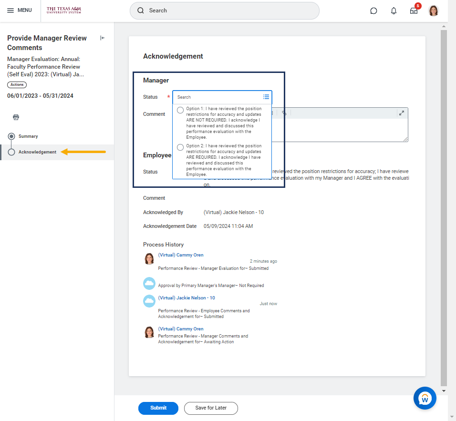This screenshot has height=421, width=456.
Task: Select Option 1 updates not required
Action: point(180,111)
